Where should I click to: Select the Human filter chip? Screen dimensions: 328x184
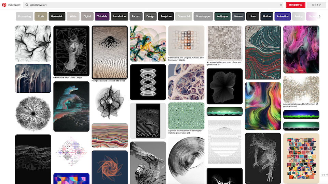pyautogui.click(x=238, y=16)
